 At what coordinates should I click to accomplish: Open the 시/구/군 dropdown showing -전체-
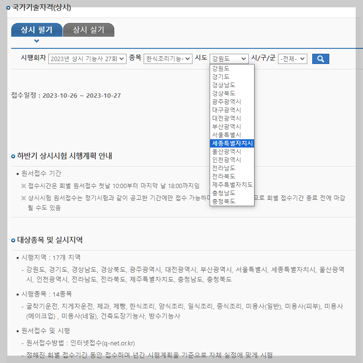point(292,59)
